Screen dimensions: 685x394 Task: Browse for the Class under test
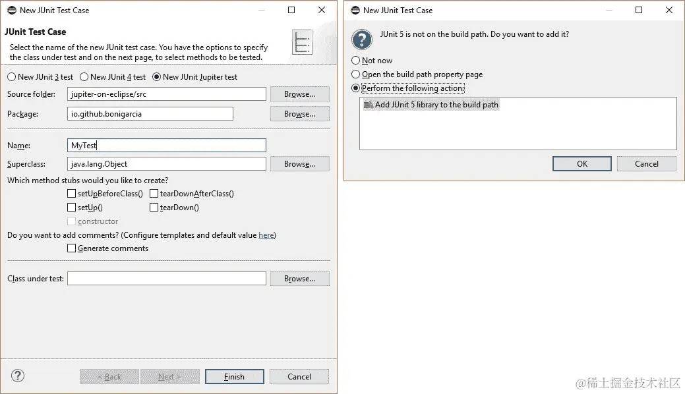(x=300, y=279)
